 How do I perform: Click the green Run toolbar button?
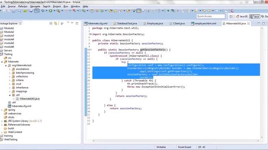(51, 11)
